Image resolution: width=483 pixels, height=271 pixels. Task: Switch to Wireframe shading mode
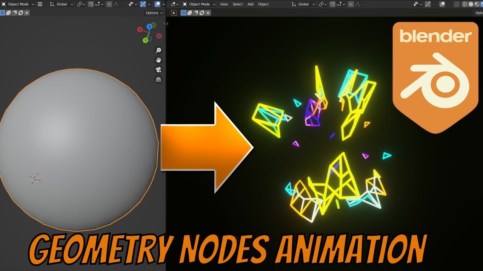point(465,4)
